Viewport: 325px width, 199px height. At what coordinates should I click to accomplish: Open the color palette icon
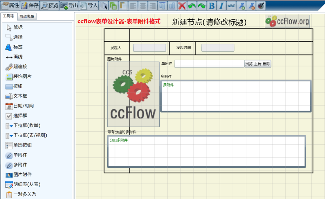point(261,6)
